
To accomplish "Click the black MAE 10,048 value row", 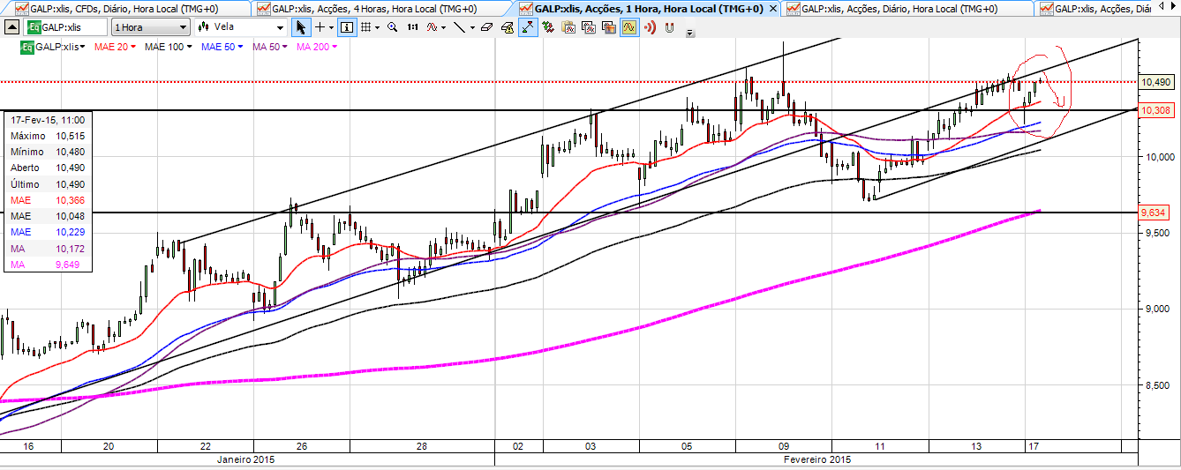I will (x=49, y=216).
